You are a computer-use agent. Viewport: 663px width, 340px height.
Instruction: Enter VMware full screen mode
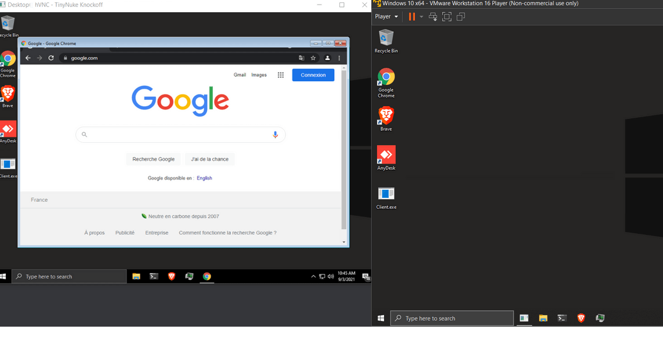pyautogui.click(x=447, y=17)
